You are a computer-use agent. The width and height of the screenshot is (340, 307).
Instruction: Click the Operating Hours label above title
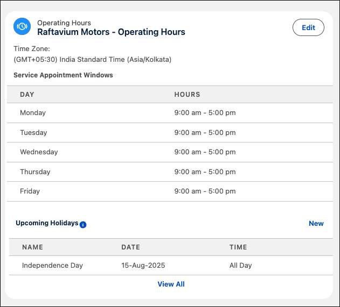pyautogui.click(x=64, y=23)
